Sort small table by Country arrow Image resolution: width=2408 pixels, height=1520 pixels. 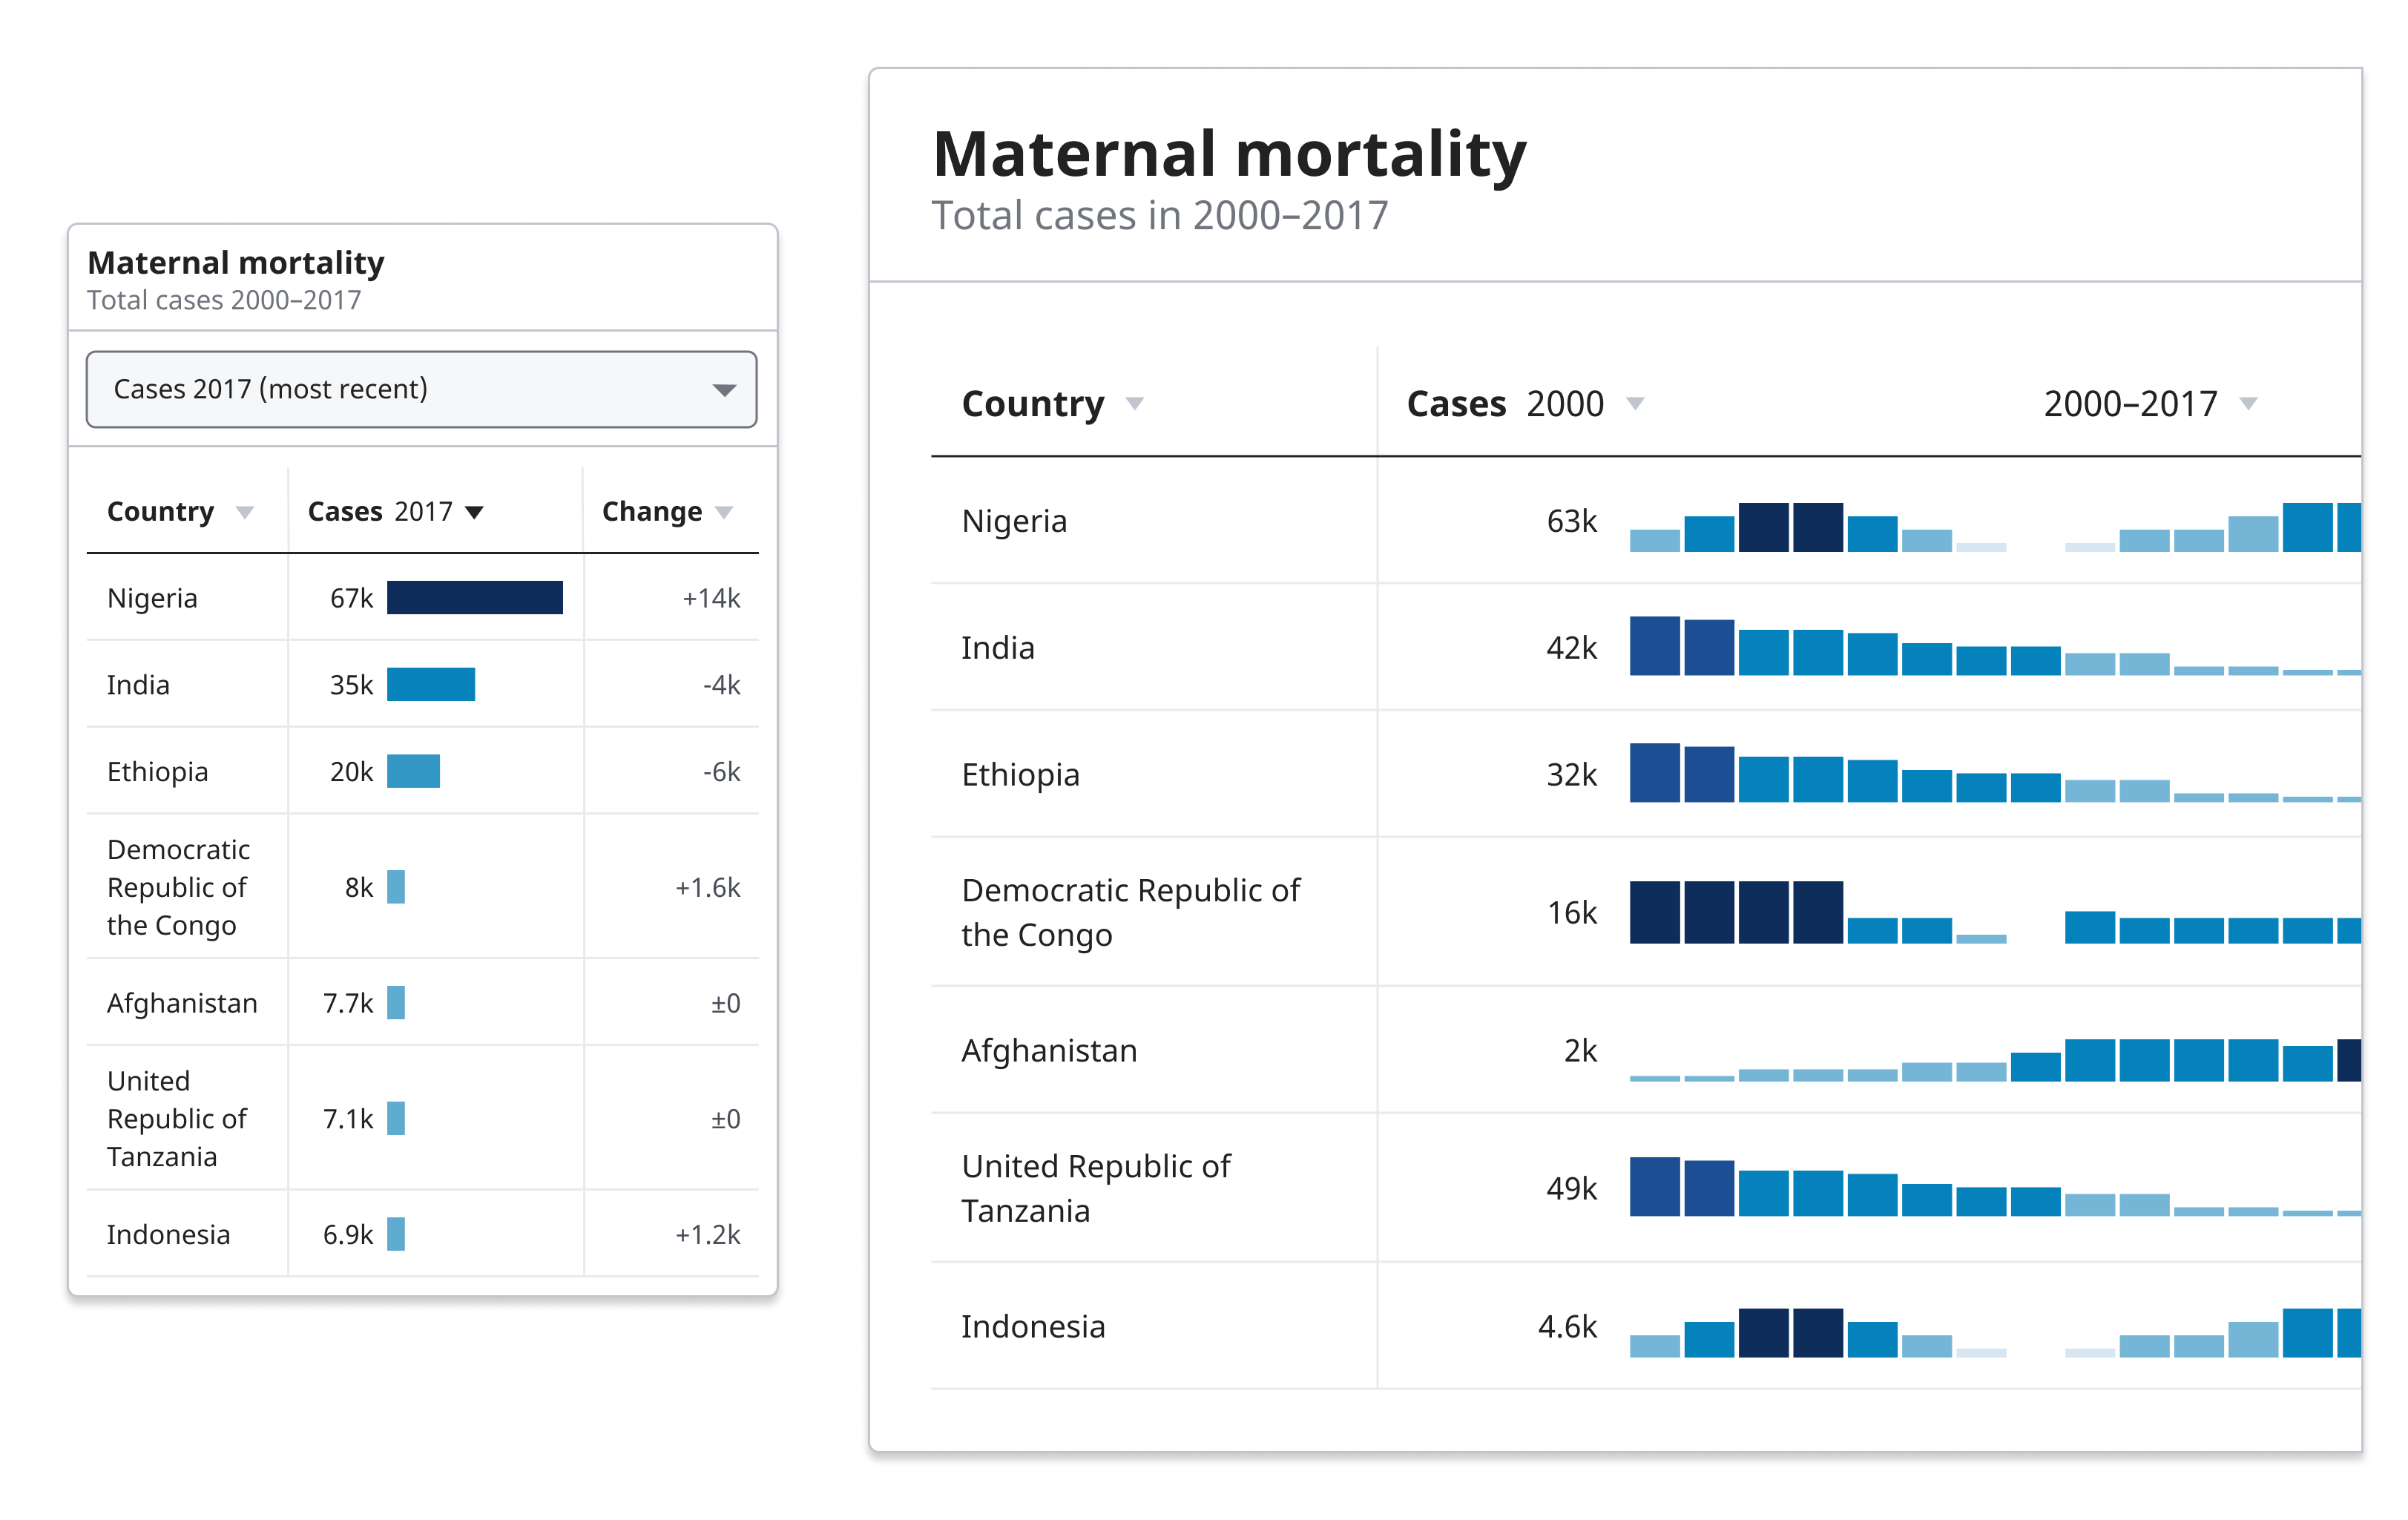pos(244,513)
